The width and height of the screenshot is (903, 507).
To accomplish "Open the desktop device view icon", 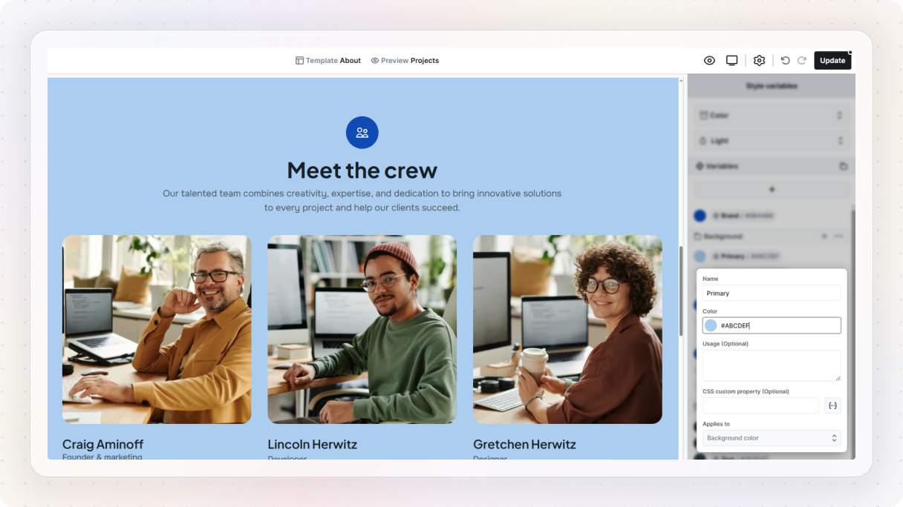I will tap(731, 61).
